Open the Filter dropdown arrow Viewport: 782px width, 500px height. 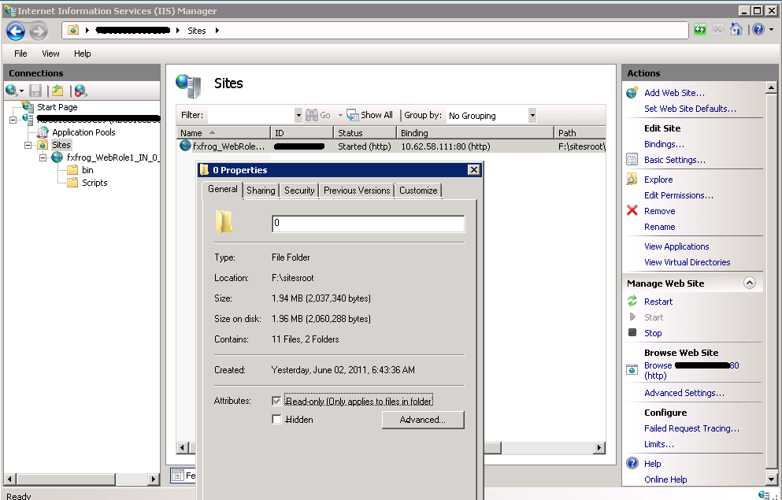pyautogui.click(x=298, y=116)
